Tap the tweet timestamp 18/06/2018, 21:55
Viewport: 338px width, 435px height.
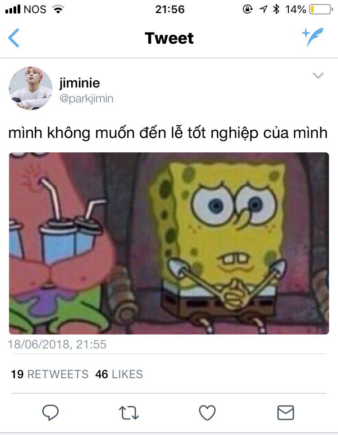pyautogui.click(x=57, y=344)
